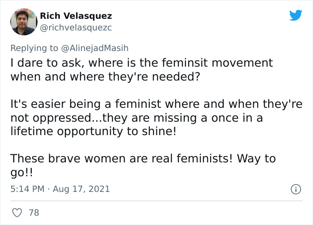Screen dimensions: 313x225
Task: Click the Twitter bird logo
Action: click(x=296, y=16)
